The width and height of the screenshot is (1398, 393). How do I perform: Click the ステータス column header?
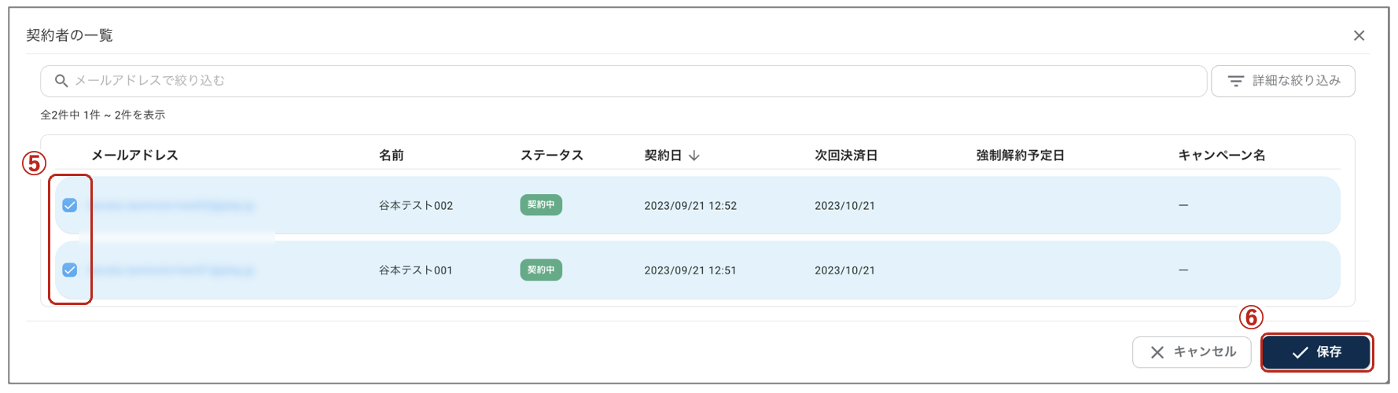coord(552,156)
